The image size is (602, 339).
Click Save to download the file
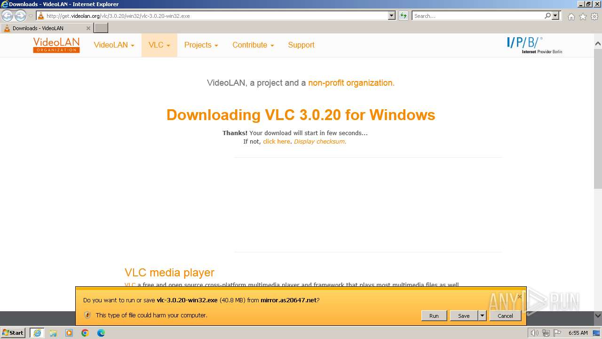tap(464, 316)
